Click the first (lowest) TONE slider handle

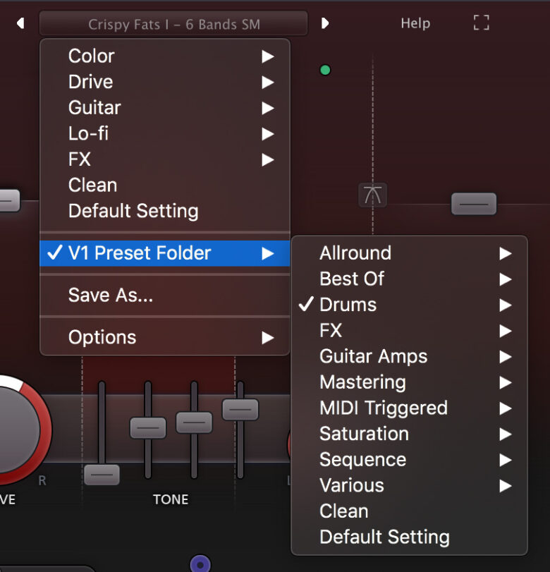[102, 475]
